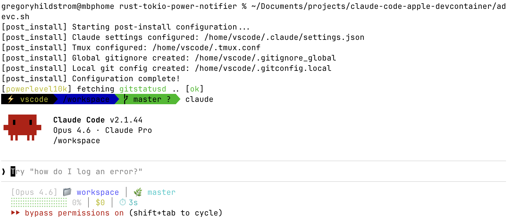
Task: Click the /home/vscode/.claude/settings.json path
Action: pyautogui.click(x=284, y=37)
